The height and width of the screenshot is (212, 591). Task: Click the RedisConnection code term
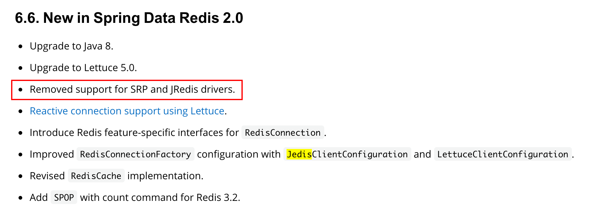click(x=283, y=133)
